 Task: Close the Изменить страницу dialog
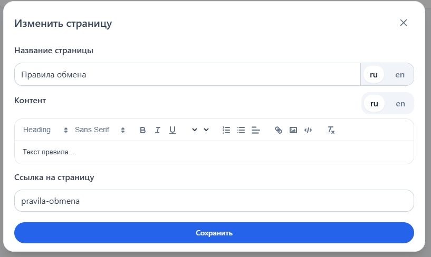(x=404, y=23)
